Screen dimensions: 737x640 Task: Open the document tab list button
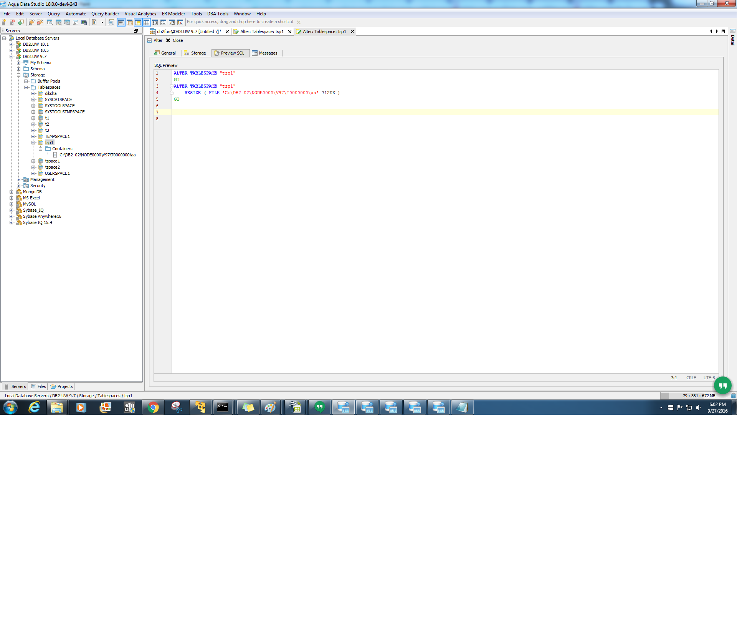click(x=723, y=32)
